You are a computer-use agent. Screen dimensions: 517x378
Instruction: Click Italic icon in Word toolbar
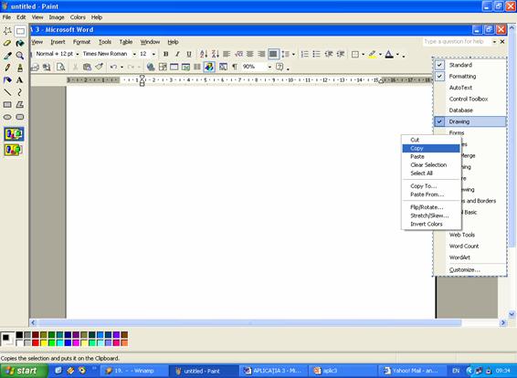click(x=177, y=54)
